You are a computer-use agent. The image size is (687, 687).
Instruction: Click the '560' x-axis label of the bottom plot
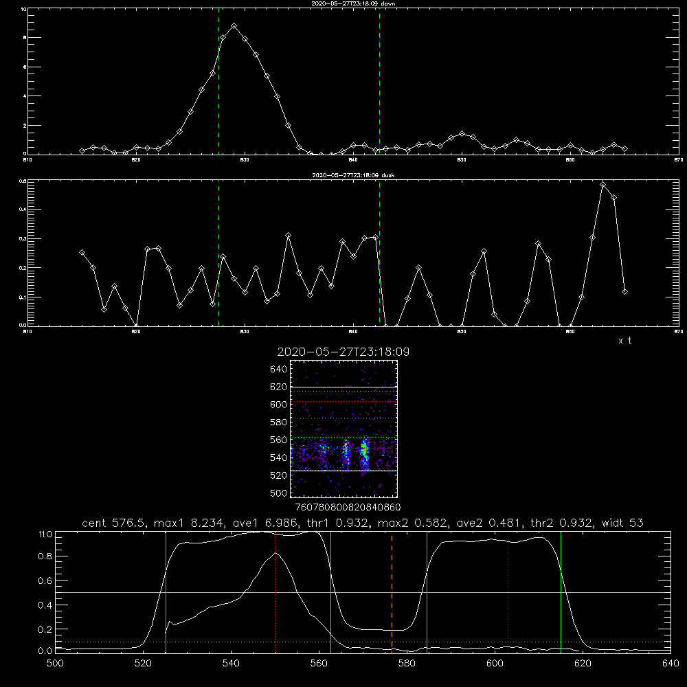click(x=319, y=664)
